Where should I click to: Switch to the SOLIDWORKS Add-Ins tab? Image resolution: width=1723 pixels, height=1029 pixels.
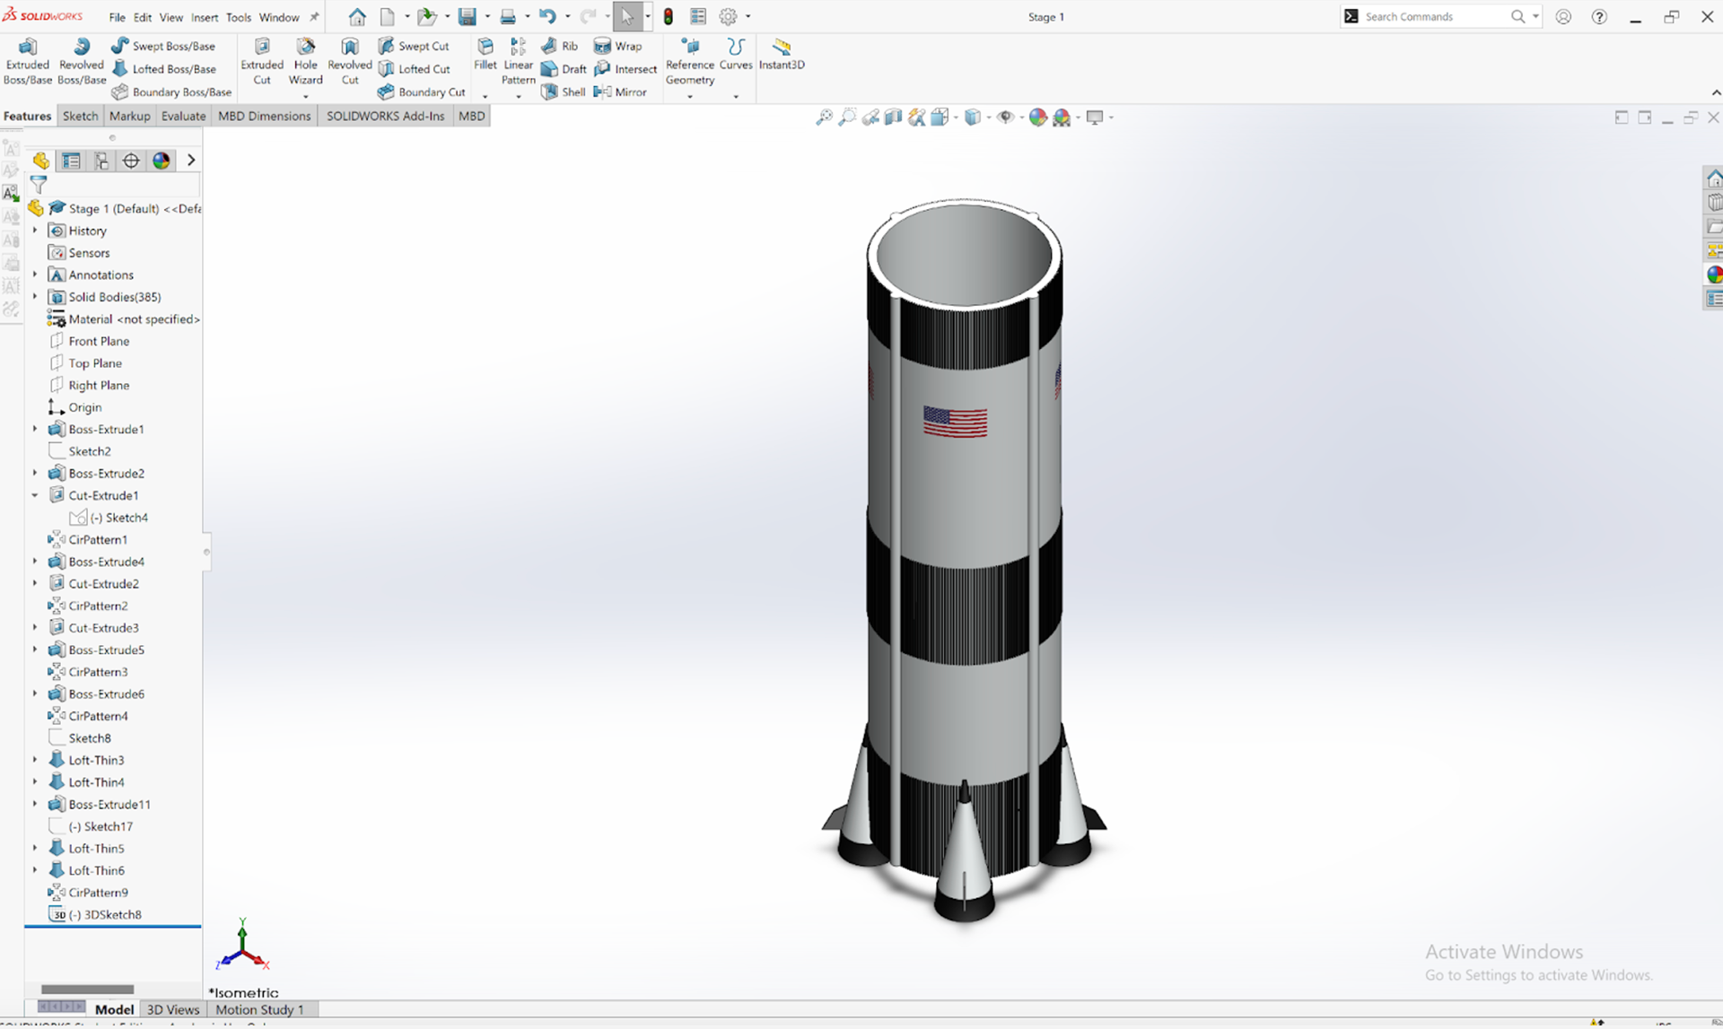tap(385, 116)
